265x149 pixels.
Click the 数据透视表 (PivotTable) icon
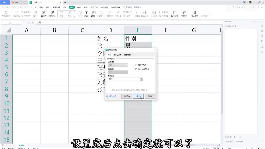point(6,13)
